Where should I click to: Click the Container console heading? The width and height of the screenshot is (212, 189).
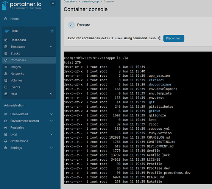click(86, 9)
